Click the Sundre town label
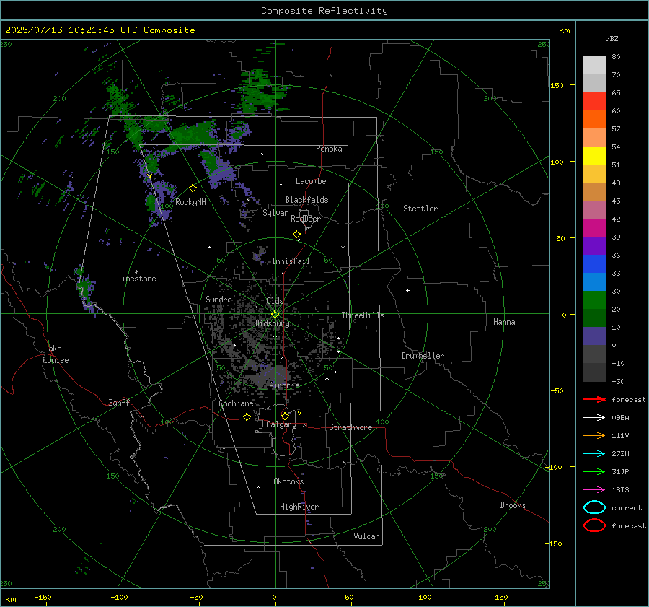Screen dimensions: 649x607 pos(218,299)
